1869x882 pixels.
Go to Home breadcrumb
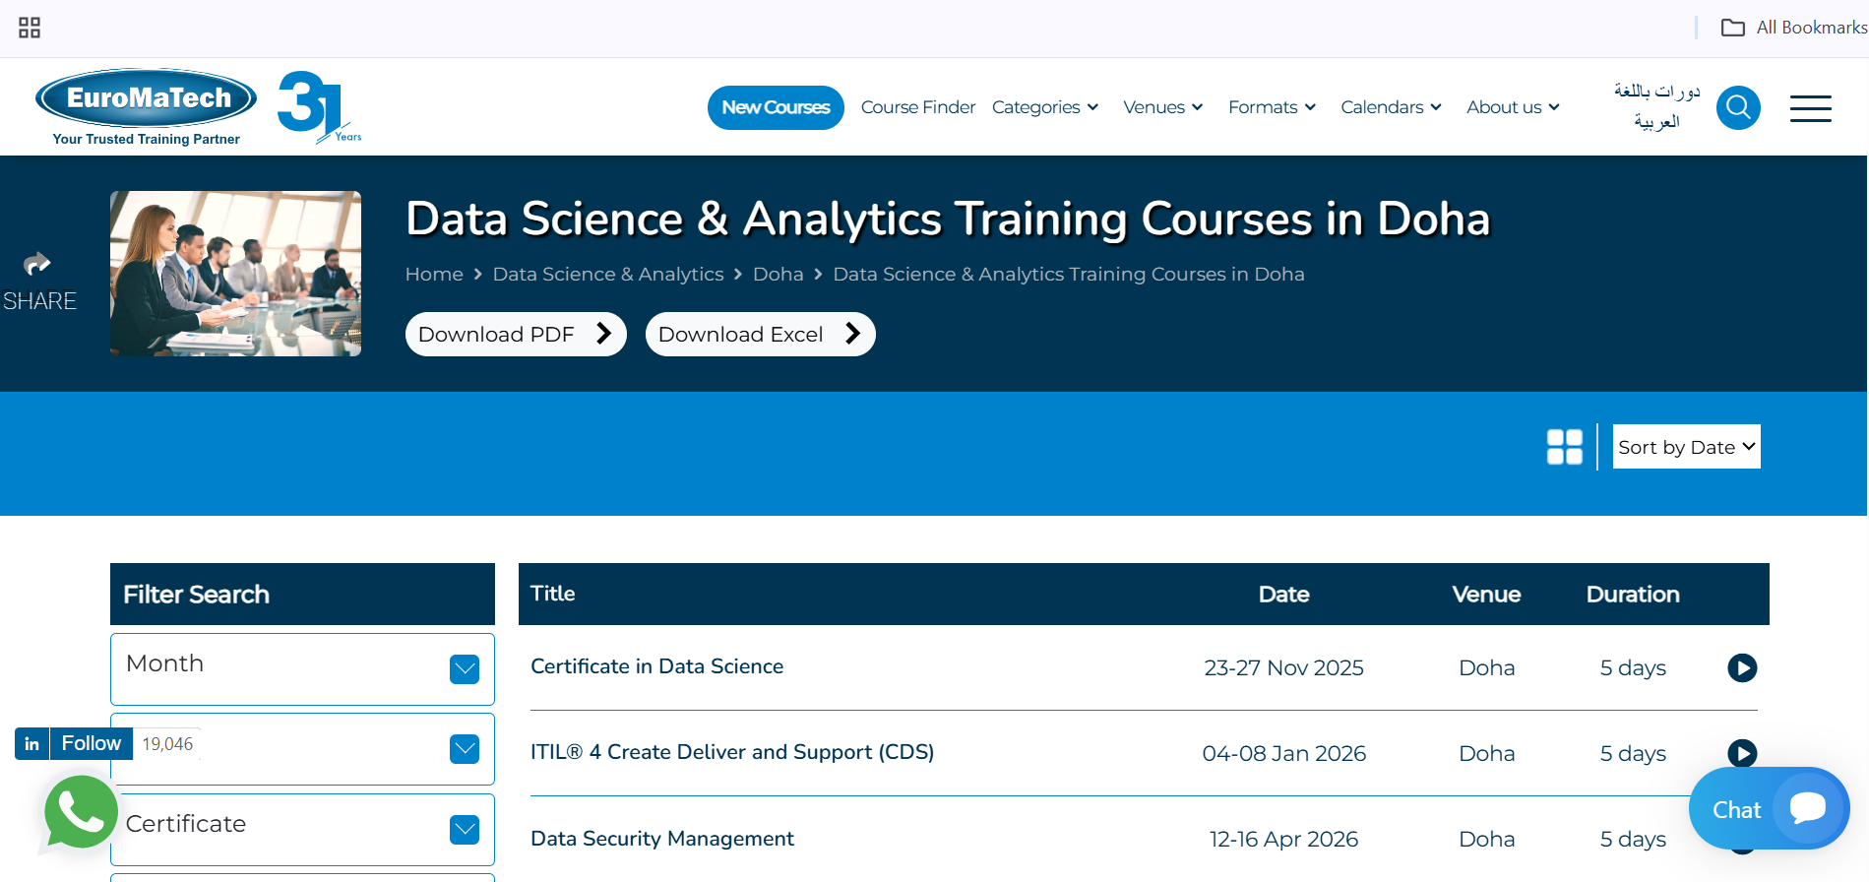(434, 275)
